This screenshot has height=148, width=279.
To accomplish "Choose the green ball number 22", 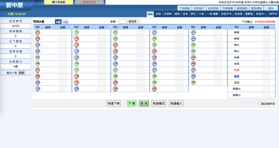I will click(x=116, y=39).
